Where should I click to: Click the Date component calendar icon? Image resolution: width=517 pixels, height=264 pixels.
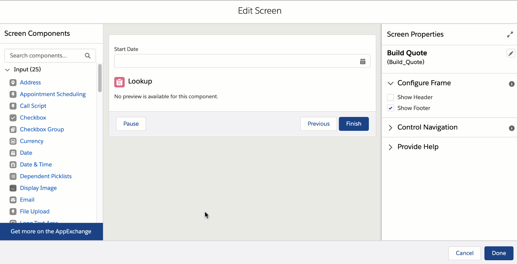click(13, 153)
